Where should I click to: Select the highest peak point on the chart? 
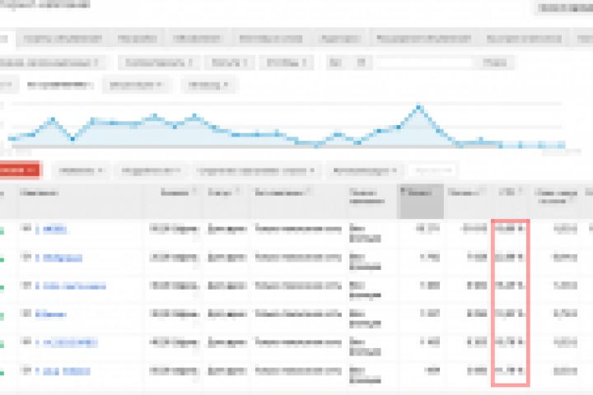418,108
